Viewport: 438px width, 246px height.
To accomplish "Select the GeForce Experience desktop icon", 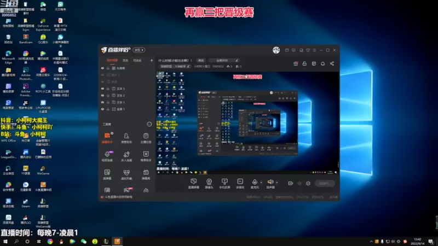I will coord(43,25).
